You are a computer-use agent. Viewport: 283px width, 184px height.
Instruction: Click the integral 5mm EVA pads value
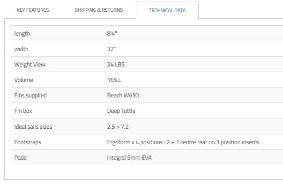[x=129, y=158]
